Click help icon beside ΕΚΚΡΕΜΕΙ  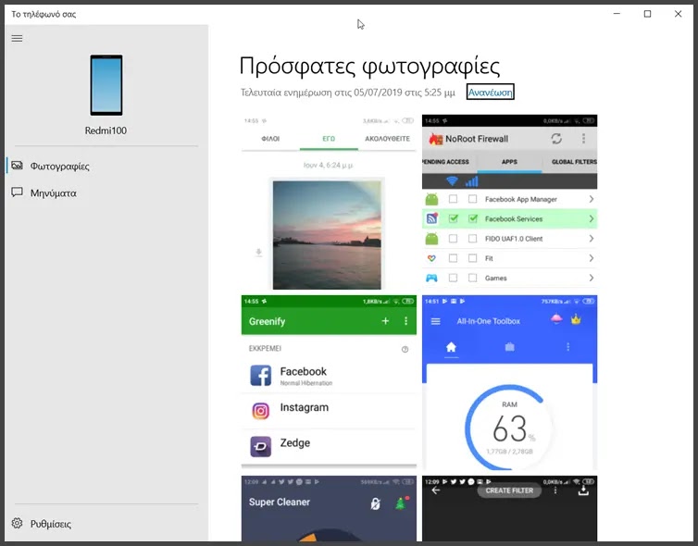(405, 349)
